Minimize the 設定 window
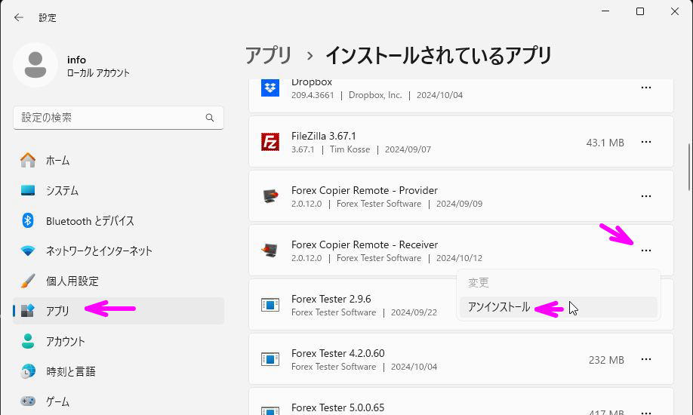Viewport: 693px width, 415px height. click(x=605, y=11)
